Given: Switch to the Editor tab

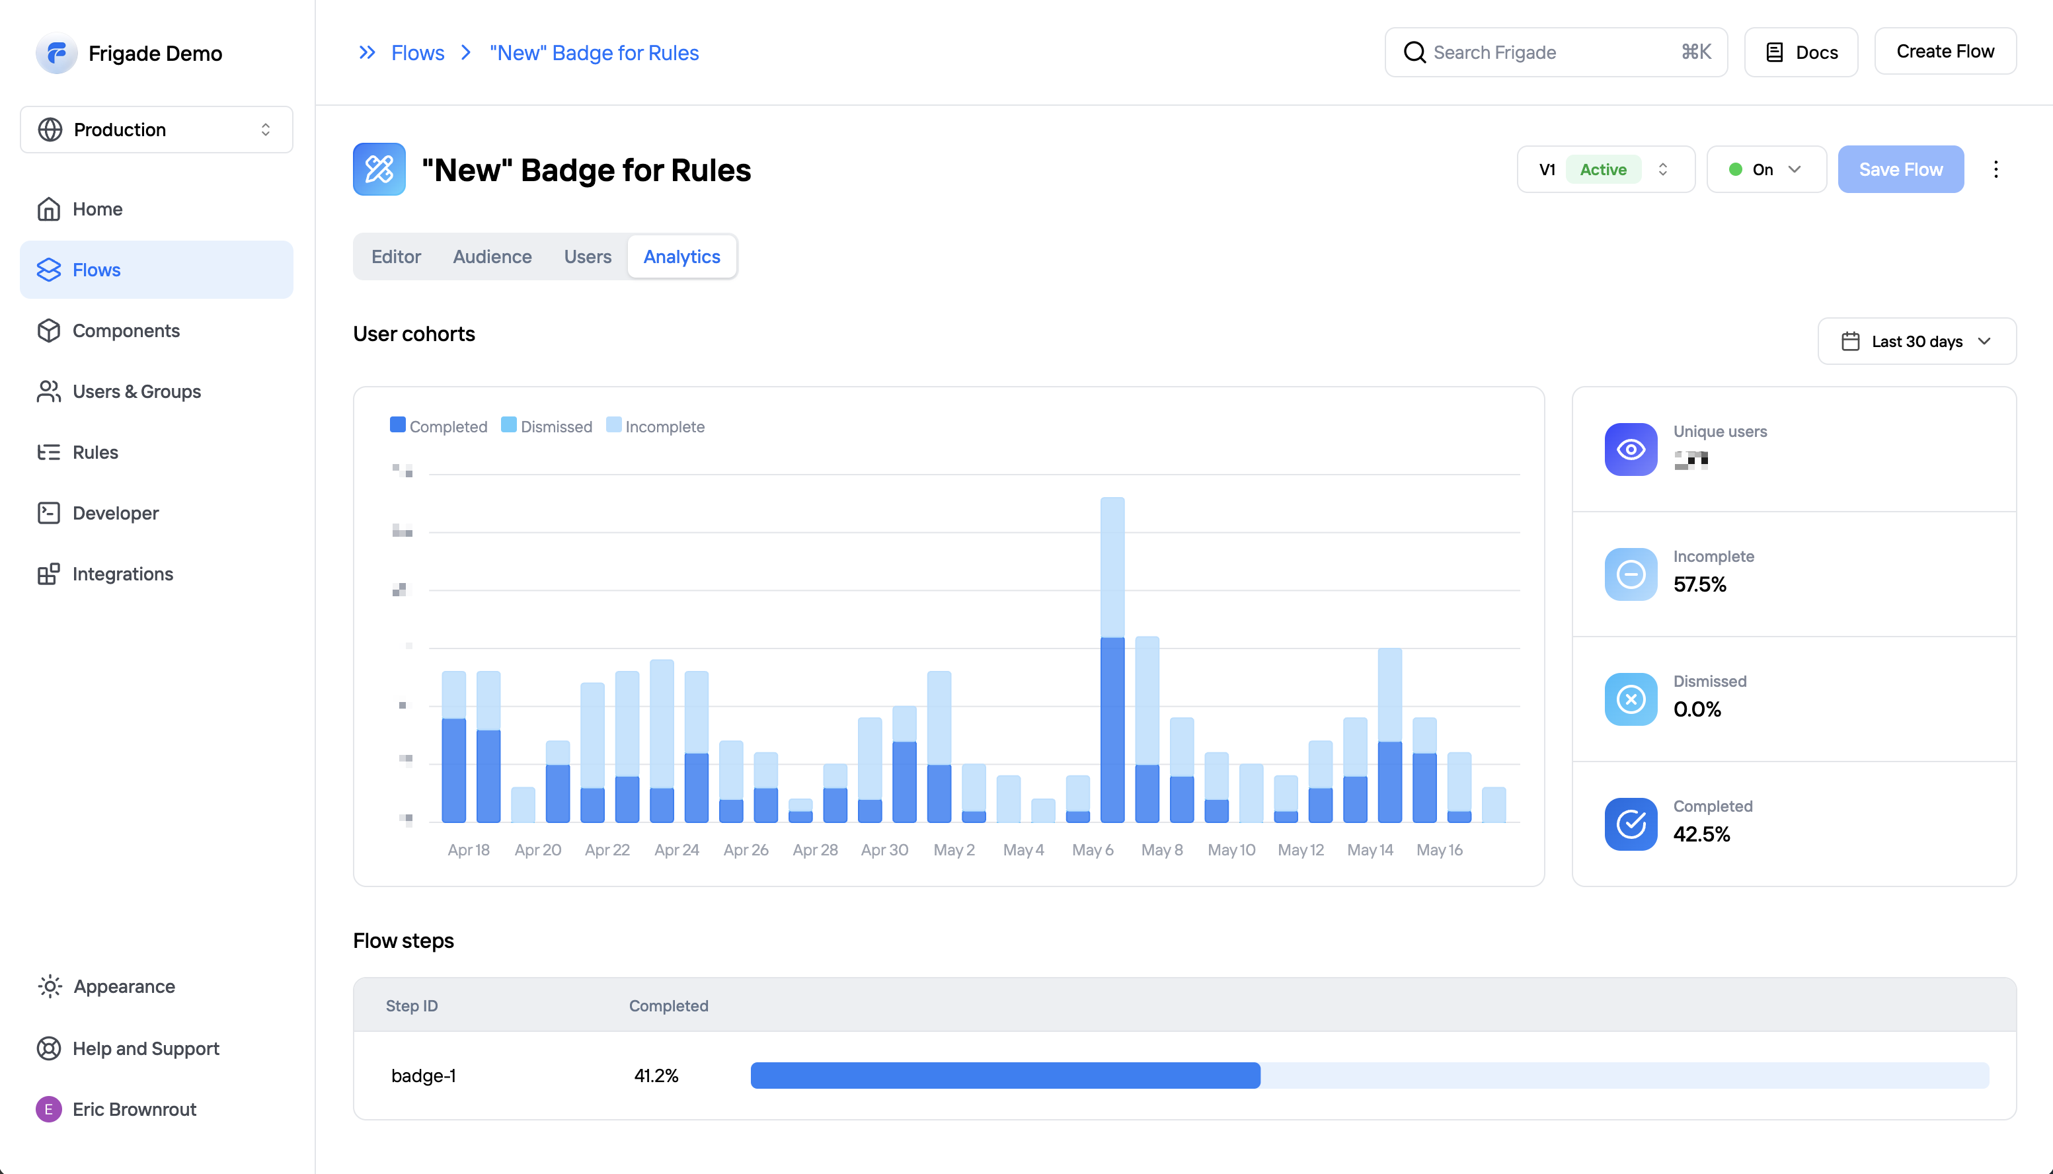Looking at the screenshot, I should [x=396, y=256].
